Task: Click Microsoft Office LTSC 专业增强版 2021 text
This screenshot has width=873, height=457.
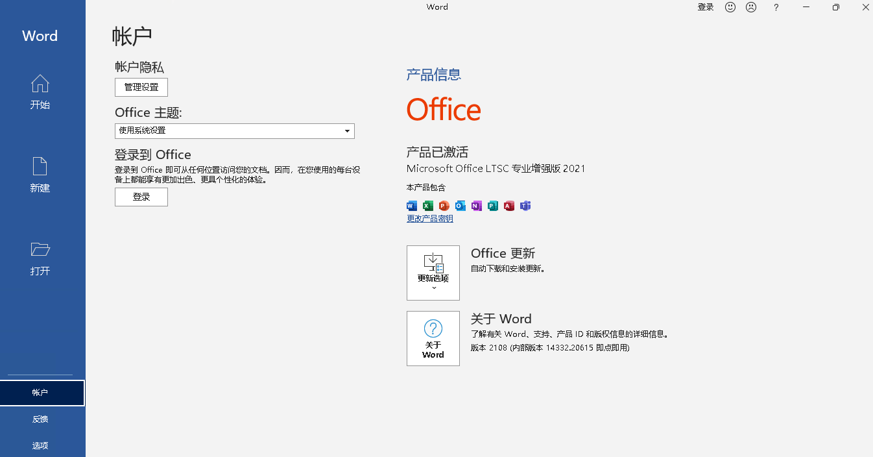Action: [496, 169]
